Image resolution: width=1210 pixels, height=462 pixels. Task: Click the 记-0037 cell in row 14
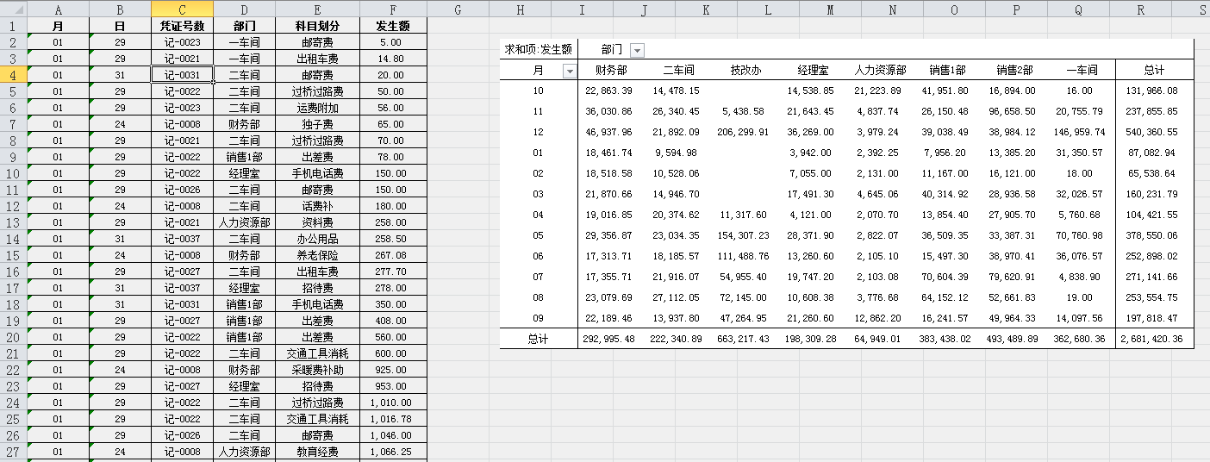pyautogui.click(x=182, y=239)
